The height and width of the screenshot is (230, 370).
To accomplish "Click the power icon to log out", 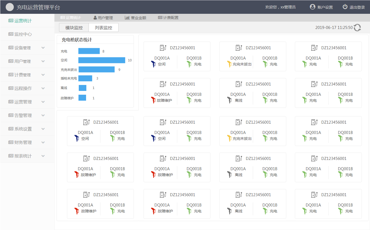I will click(x=345, y=7).
